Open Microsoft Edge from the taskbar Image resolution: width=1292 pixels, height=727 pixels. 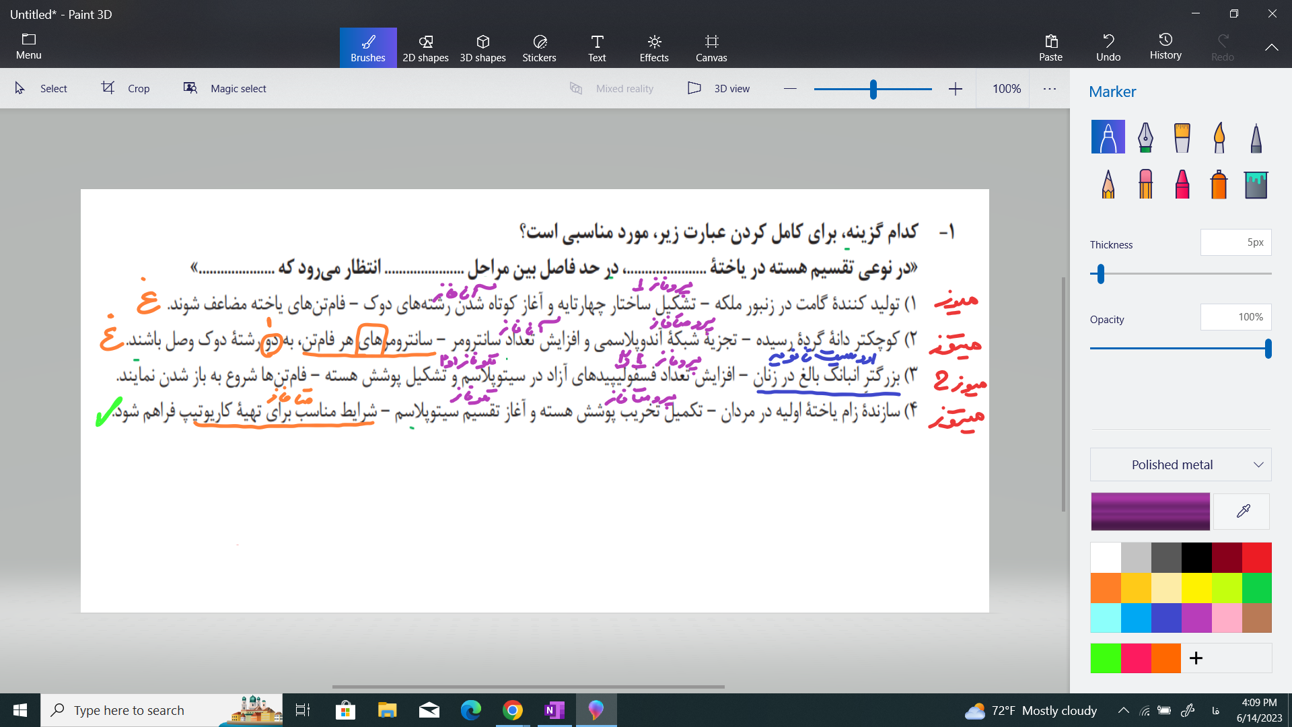click(x=471, y=710)
